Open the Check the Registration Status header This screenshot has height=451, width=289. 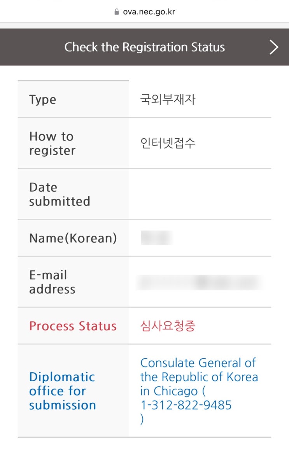click(x=144, y=47)
